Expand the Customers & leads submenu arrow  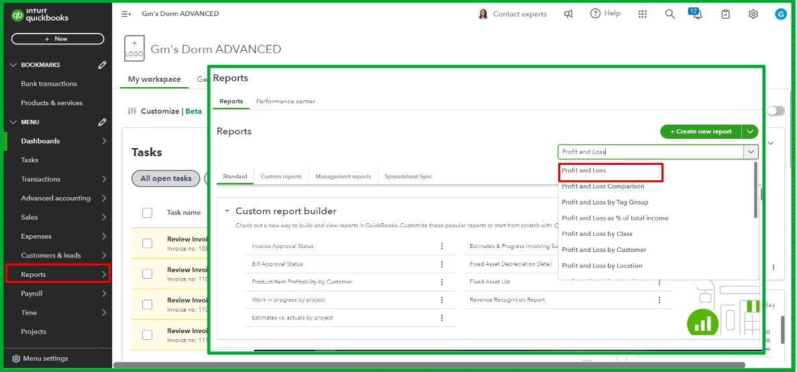[104, 255]
